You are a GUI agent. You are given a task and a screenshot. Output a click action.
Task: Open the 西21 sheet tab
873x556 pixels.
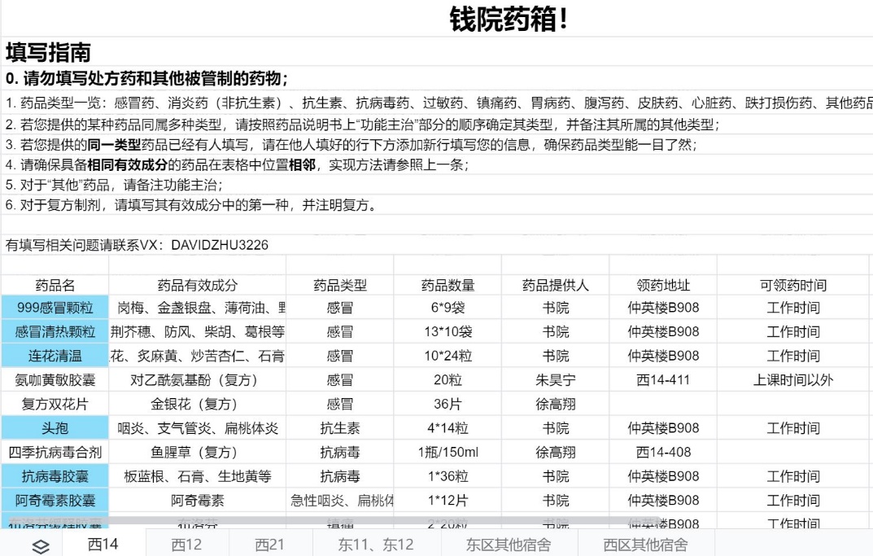click(269, 545)
